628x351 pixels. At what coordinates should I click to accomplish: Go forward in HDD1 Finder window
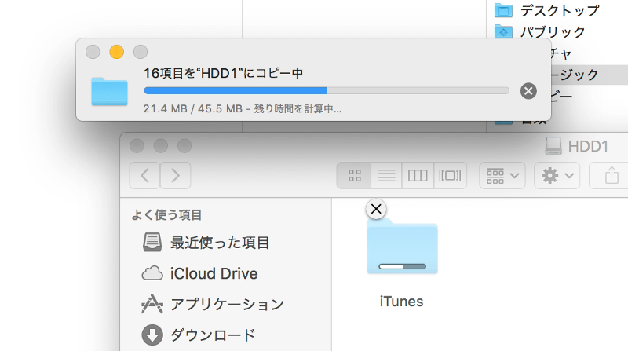[x=175, y=176]
